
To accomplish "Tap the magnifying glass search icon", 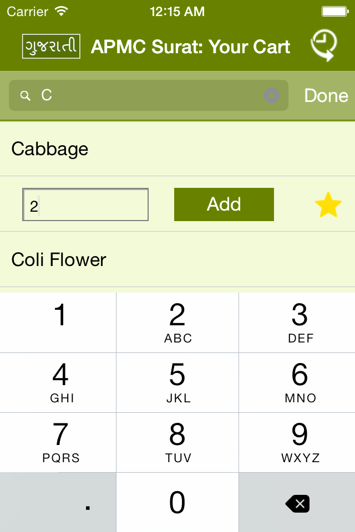I will pyautogui.click(x=26, y=96).
